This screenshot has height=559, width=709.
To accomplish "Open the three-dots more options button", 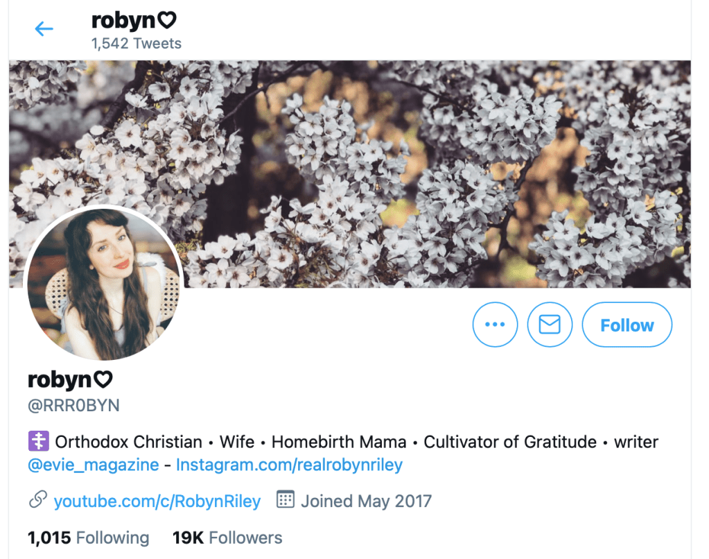I will (x=495, y=325).
